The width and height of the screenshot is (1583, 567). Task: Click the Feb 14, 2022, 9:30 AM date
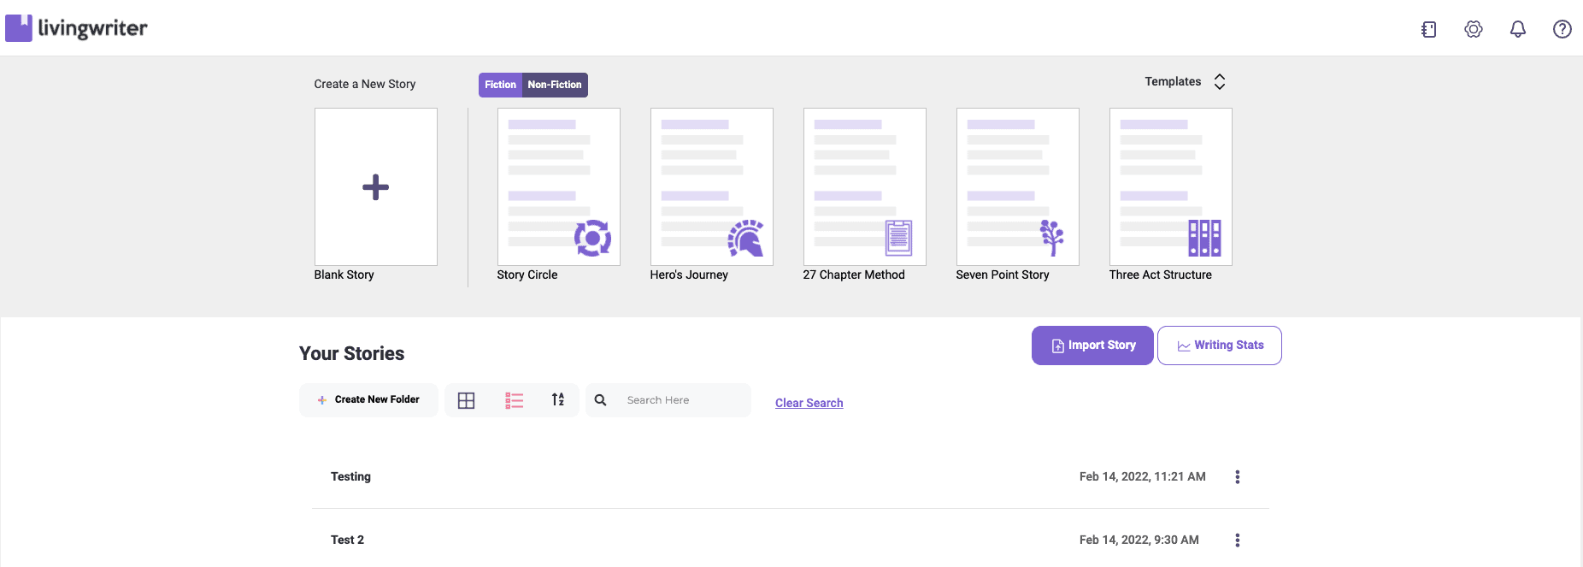point(1139,540)
